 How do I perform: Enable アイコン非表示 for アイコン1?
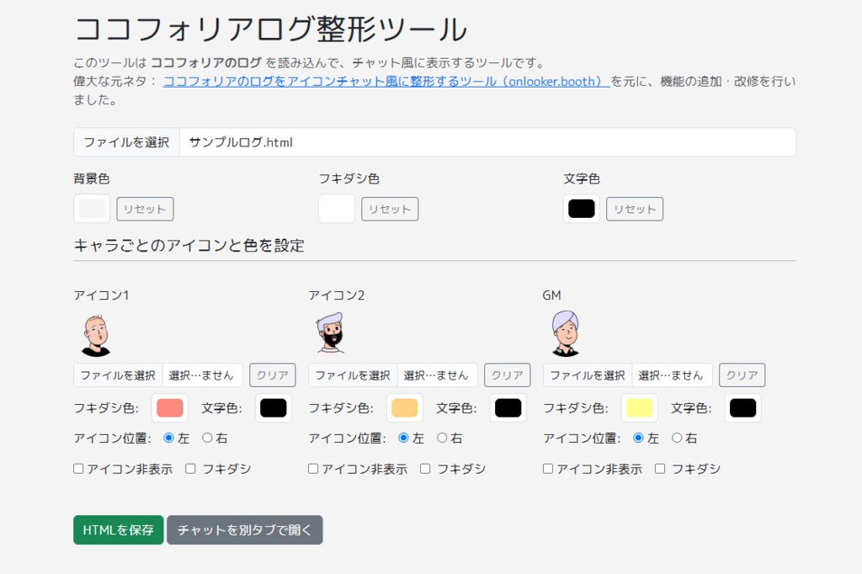tap(78, 469)
